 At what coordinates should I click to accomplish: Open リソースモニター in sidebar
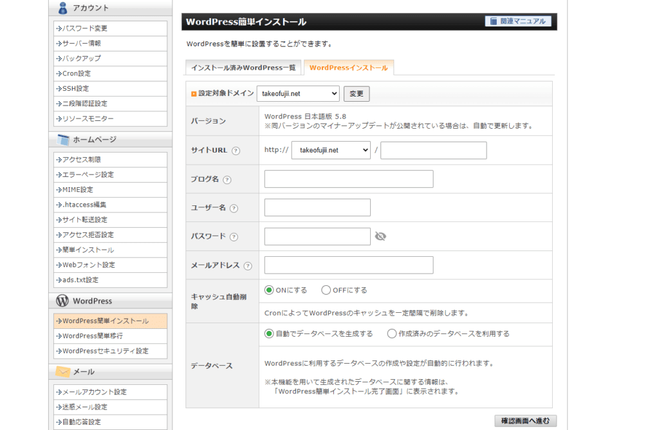pos(110,118)
